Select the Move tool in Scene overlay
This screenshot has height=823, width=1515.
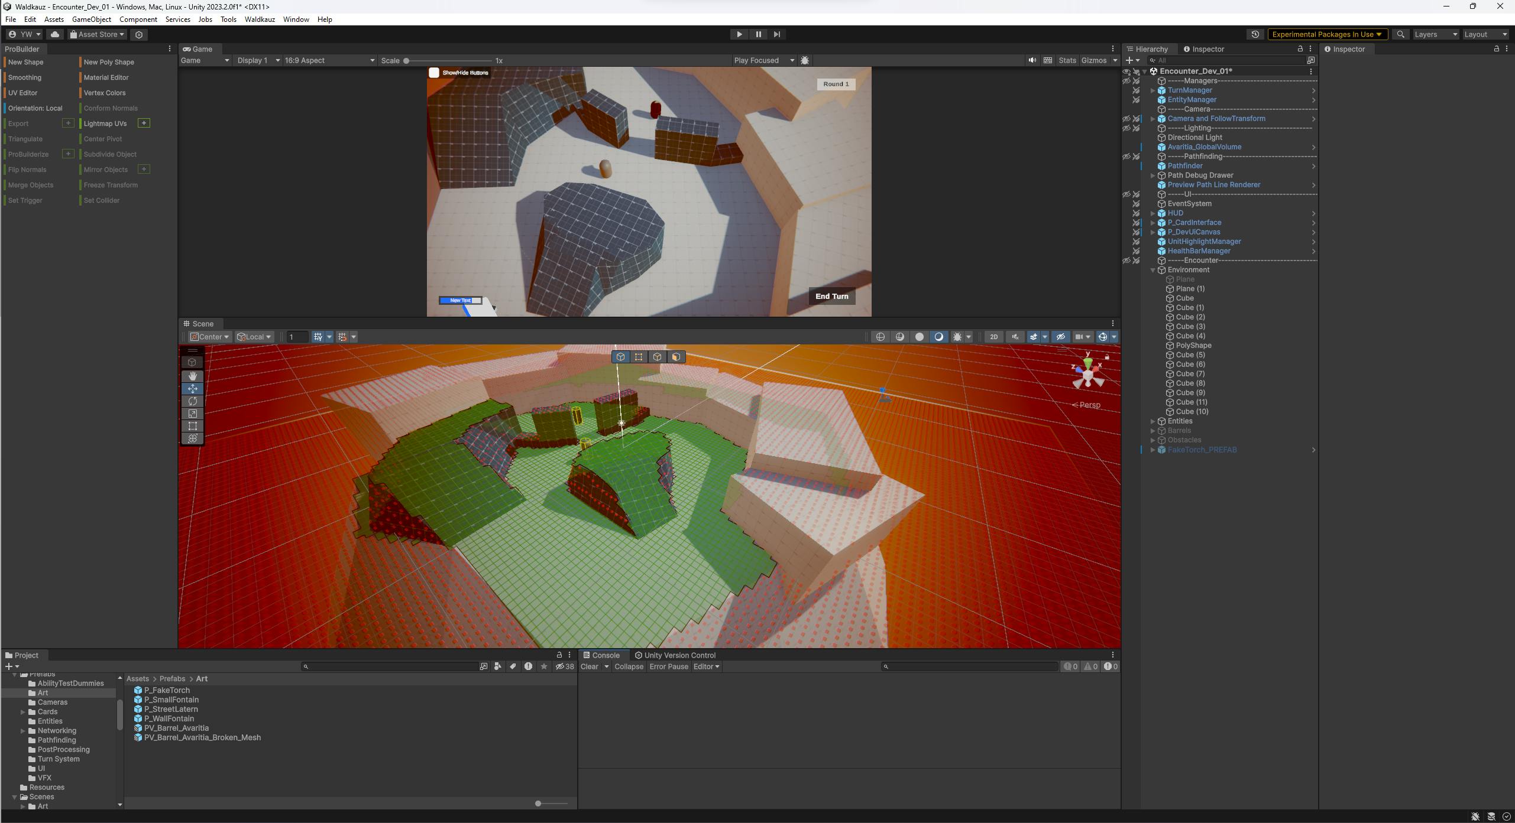pos(192,389)
